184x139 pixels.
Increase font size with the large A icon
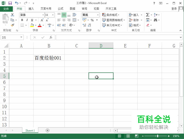(42, 20)
